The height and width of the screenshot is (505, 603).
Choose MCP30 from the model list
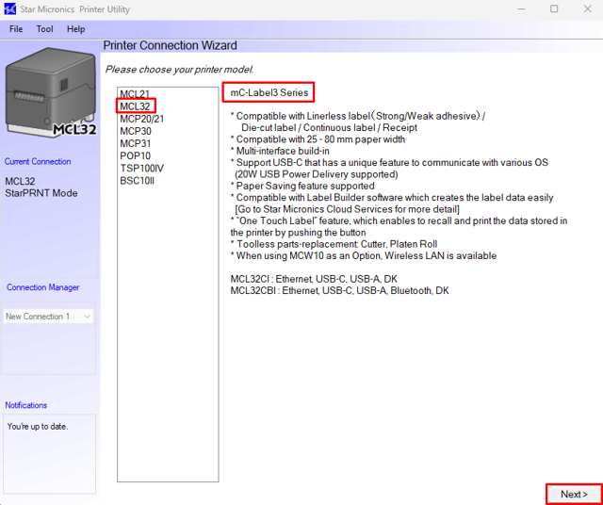pos(136,131)
